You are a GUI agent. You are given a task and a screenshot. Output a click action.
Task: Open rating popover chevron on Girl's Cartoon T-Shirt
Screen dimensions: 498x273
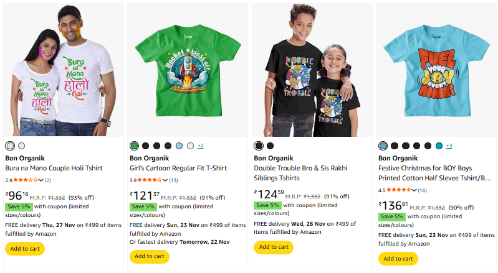pos(166,180)
